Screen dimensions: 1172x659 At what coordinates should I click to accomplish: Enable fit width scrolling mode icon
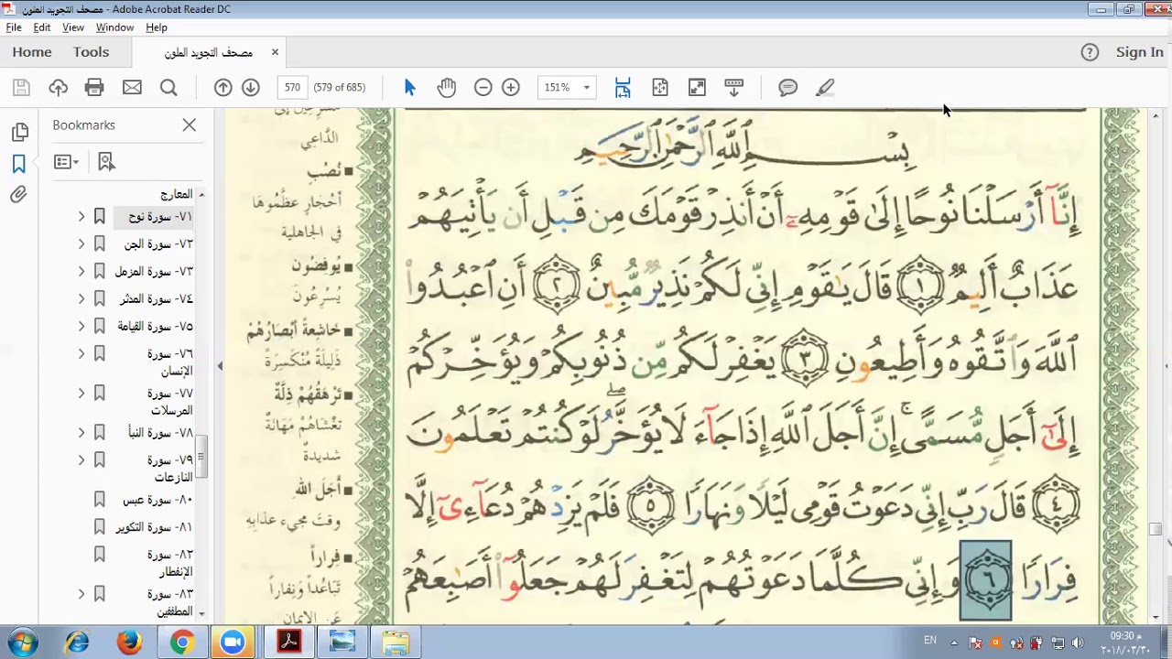point(623,87)
